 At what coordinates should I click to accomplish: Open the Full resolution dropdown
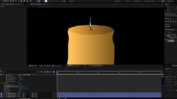click(63, 66)
